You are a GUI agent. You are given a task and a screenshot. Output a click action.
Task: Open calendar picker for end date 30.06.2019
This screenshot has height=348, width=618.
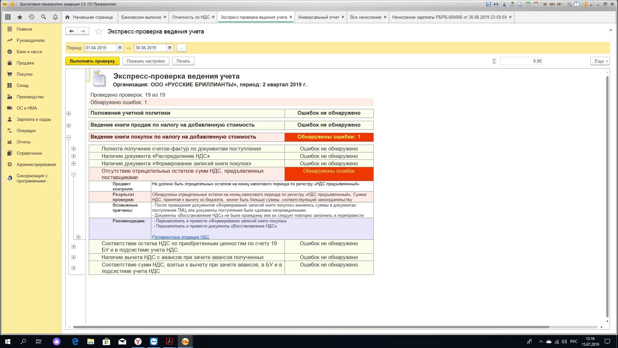170,48
